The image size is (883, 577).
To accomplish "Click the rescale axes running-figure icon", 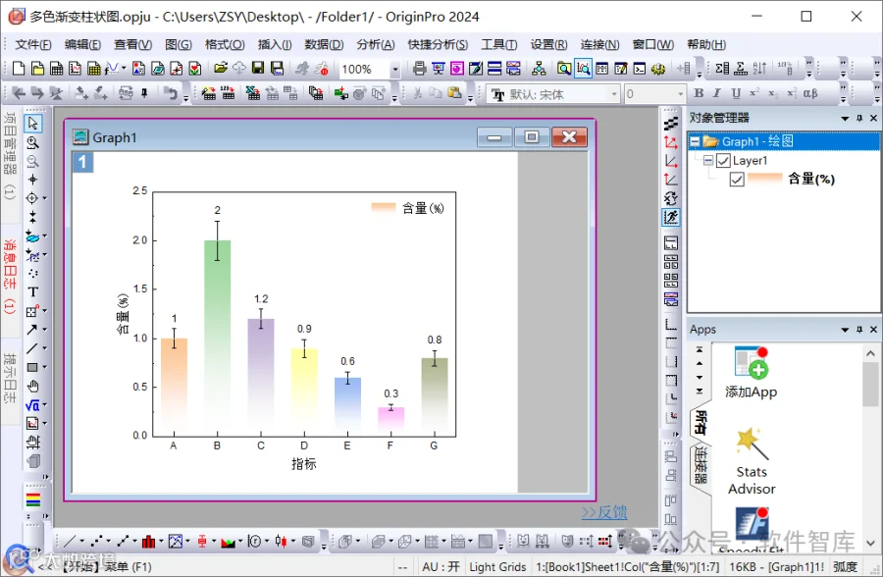I will point(671,218).
